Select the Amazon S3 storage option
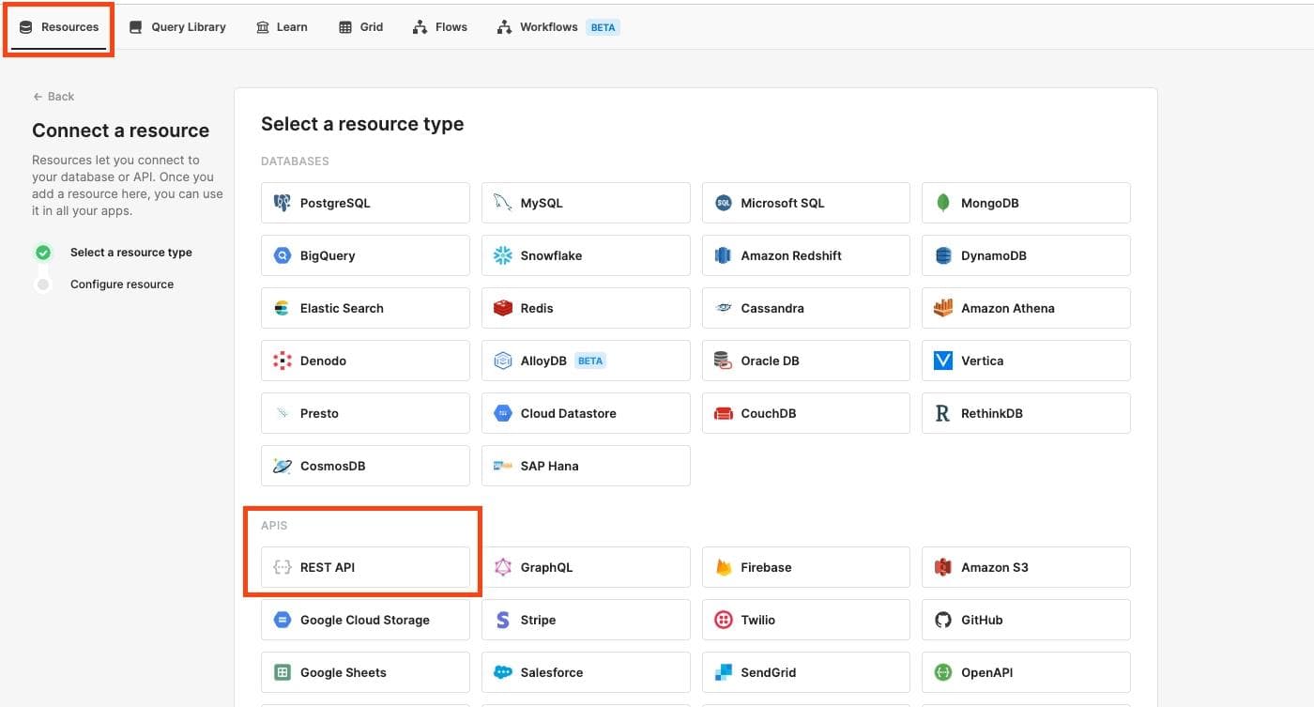The width and height of the screenshot is (1314, 707). (x=1026, y=566)
